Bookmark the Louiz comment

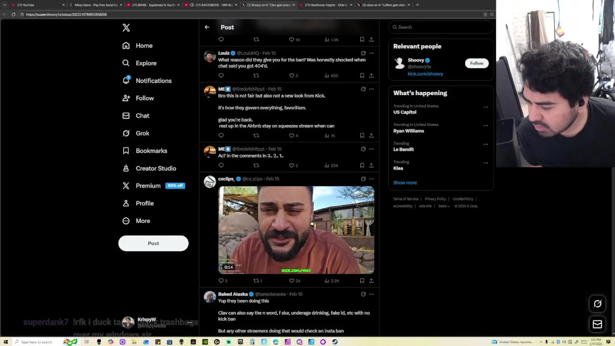point(362,75)
